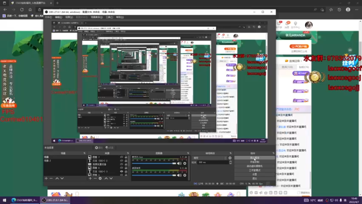
Task: Adjust the 桌面音频 volume slider
Action: click(x=154, y=175)
